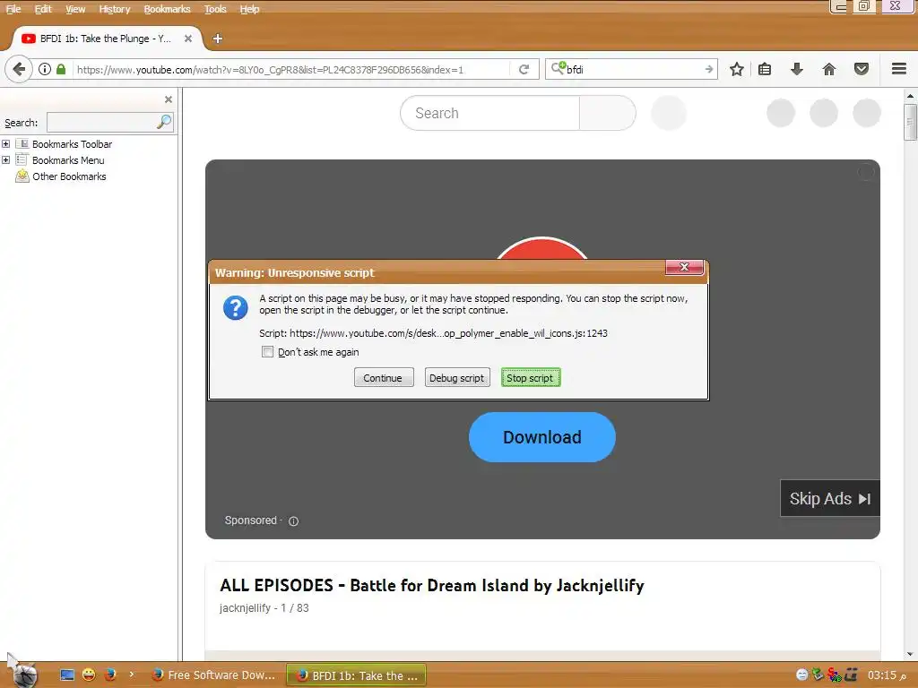Click BFDI 1b taskbar window button
Screen dimensions: 918x688
click(x=356, y=675)
